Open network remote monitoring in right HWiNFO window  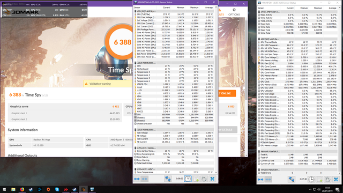point(292,180)
